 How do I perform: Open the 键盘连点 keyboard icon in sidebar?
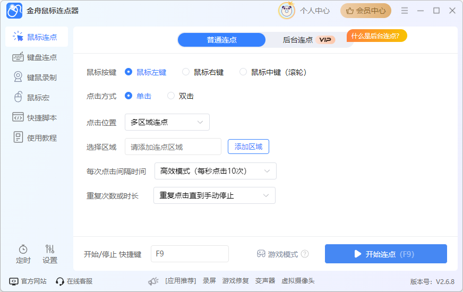click(x=18, y=57)
